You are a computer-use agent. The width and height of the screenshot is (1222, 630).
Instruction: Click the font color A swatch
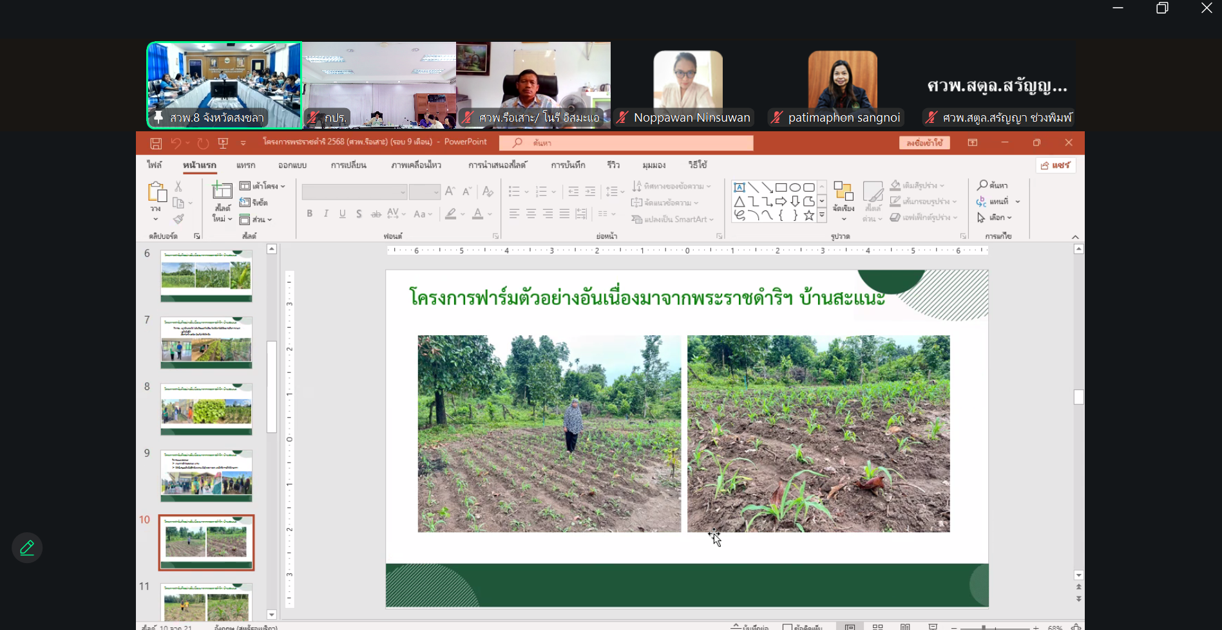coord(477,214)
